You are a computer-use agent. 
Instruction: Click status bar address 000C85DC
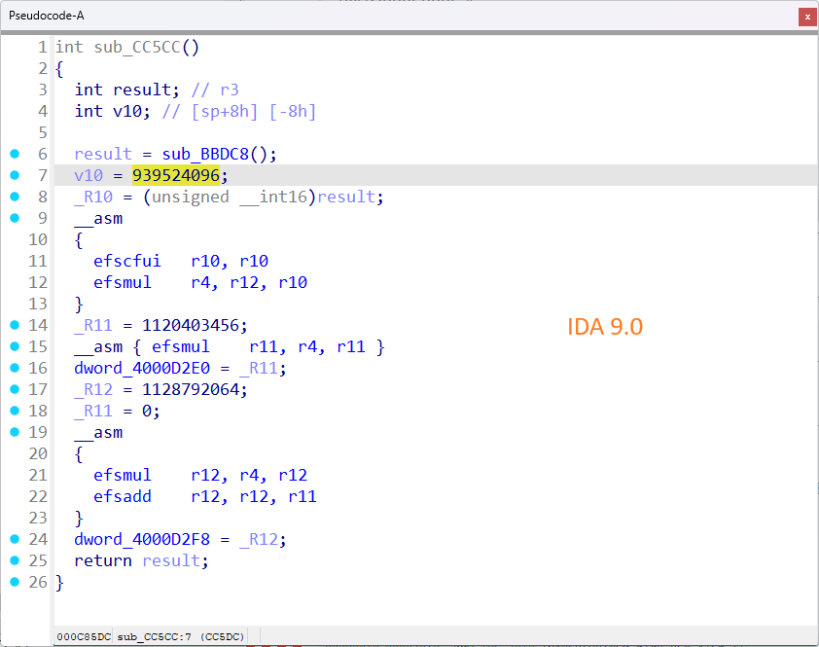click(x=84, y=636)
